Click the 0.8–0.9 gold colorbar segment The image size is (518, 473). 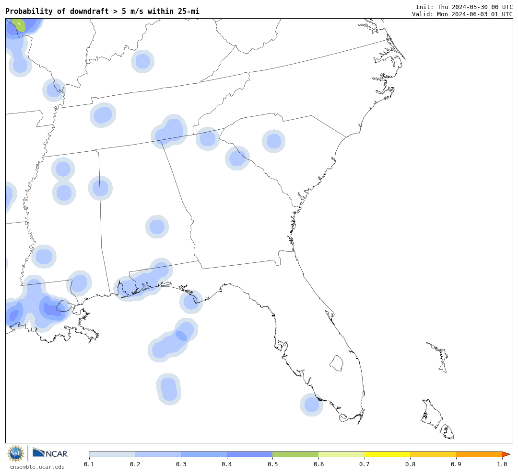point(433,454)
